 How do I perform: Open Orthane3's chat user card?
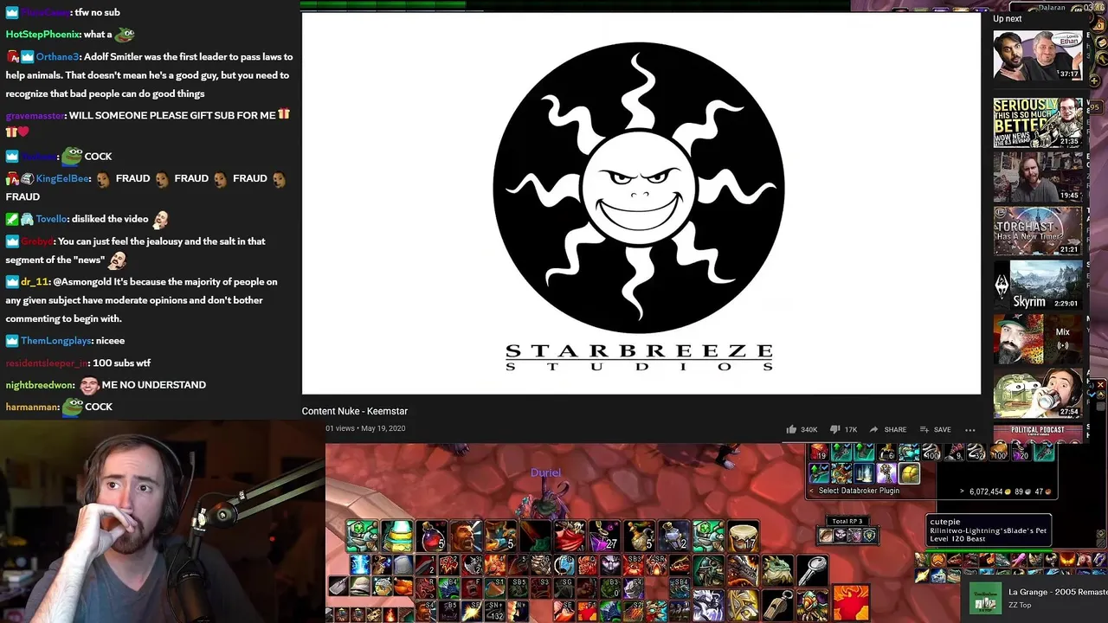[x=57, y=57]
